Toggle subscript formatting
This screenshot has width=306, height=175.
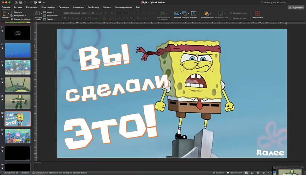pos(85,18)
